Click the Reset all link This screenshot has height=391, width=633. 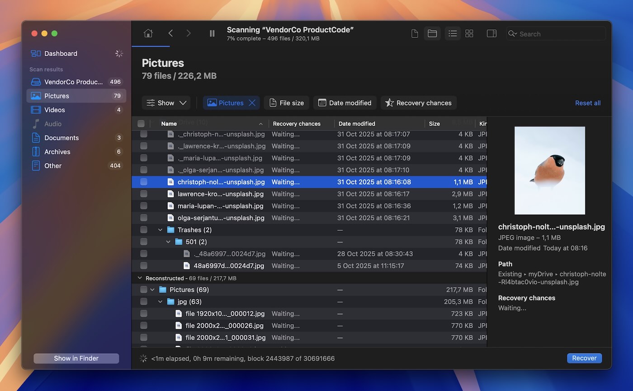point(587,102)
